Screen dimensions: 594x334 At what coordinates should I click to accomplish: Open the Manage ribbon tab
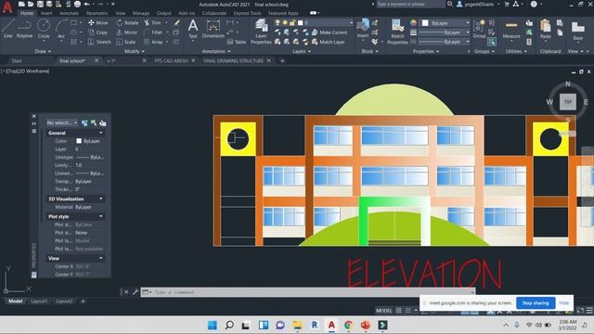(141, 13)
